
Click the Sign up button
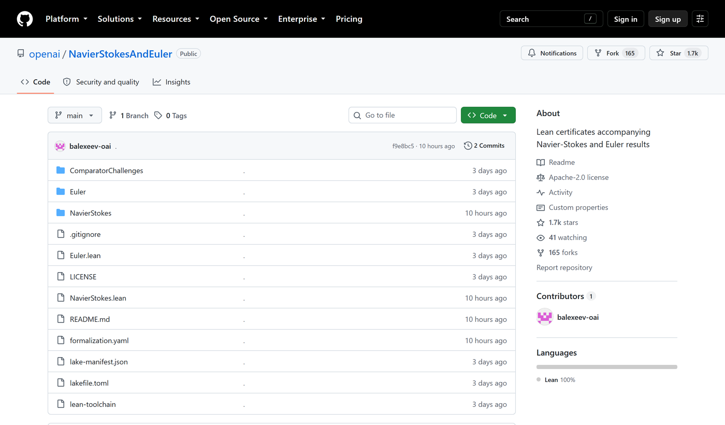click(668, 19)
